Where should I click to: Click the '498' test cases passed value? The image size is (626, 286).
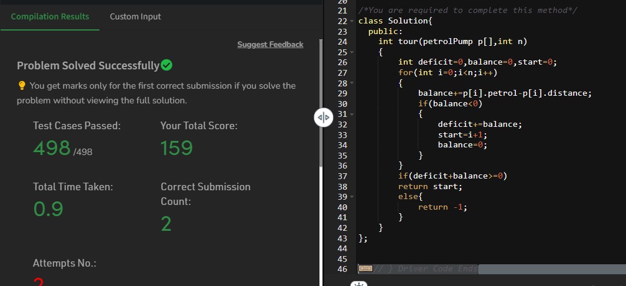pos(52,148)
